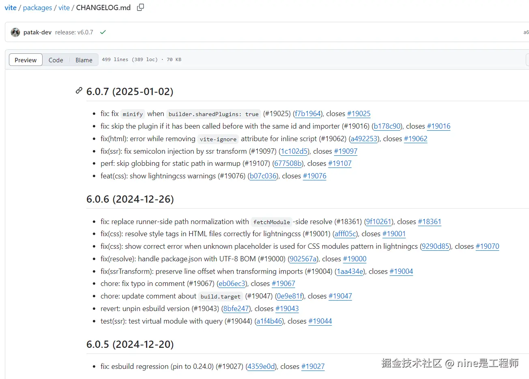The image size is (529, 379).
Task: Open issue link #19070
Action: pos(487,246)
